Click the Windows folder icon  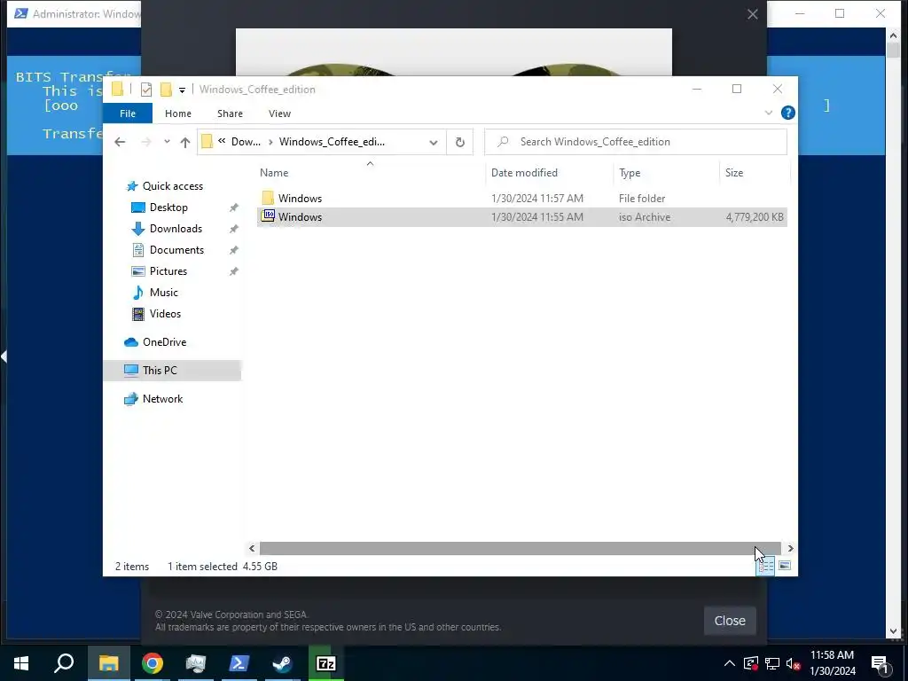click(268, 198)
